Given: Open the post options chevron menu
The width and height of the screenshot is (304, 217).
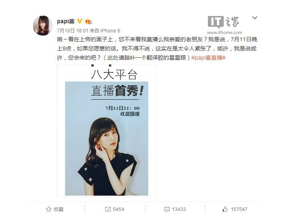Looking at the screenshot, I should 255,18.
